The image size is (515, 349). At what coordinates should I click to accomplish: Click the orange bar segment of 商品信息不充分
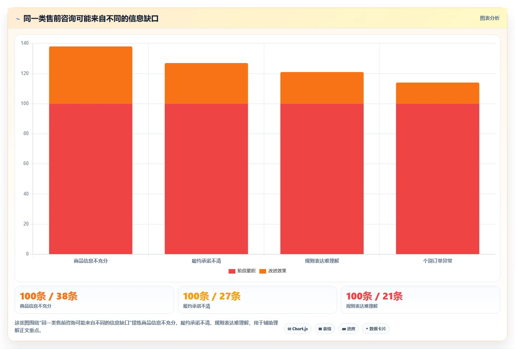click(91, 75)
